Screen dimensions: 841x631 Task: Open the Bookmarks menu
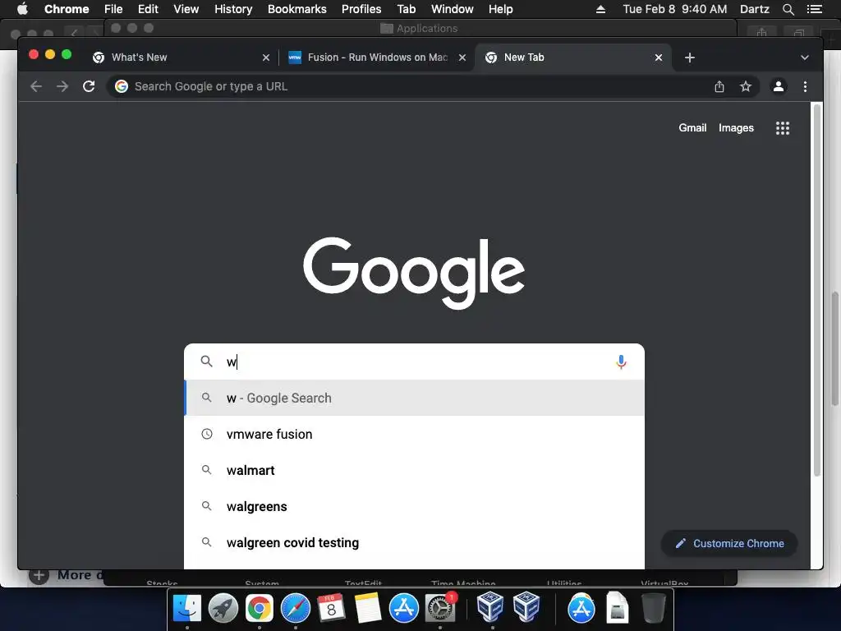[x=297, y=9]
